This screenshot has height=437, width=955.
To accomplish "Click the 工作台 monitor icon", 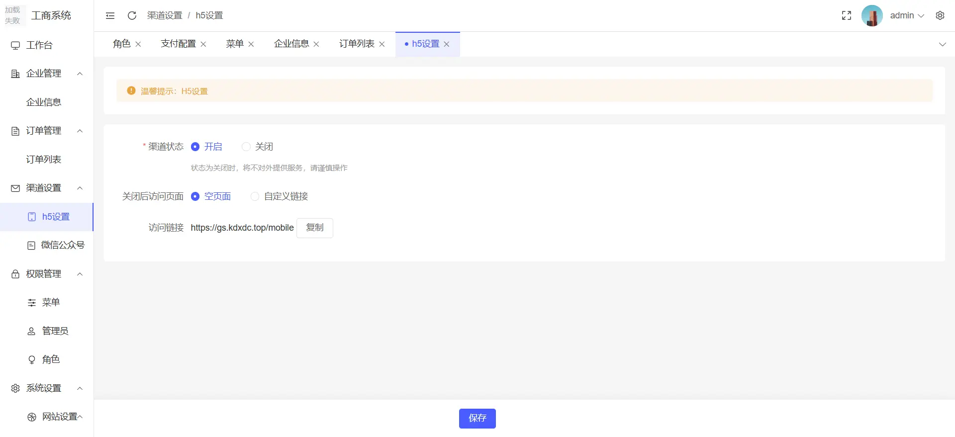I will click(x=15, y=45).
